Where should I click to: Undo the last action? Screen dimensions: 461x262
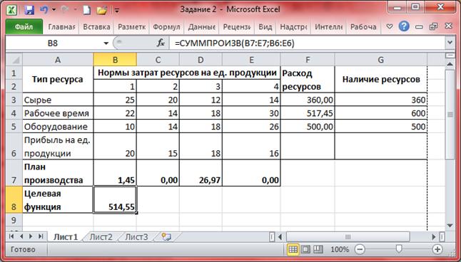(44, 10)
